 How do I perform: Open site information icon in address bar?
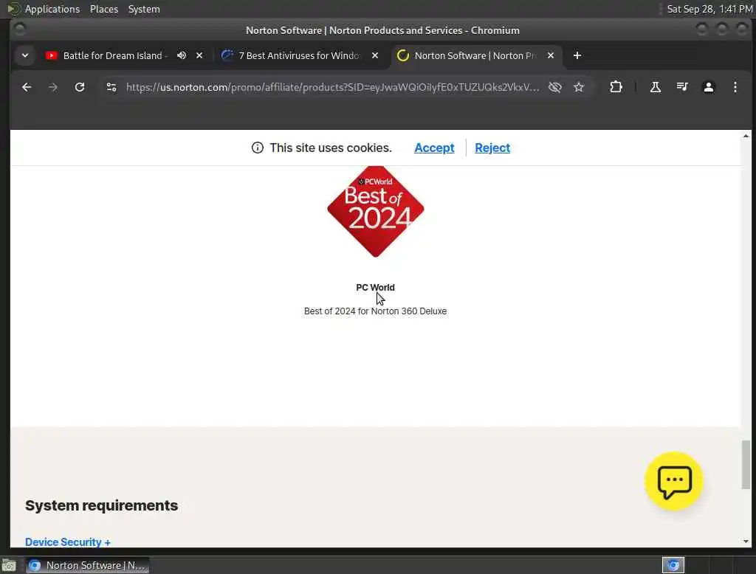pos(111,87)
